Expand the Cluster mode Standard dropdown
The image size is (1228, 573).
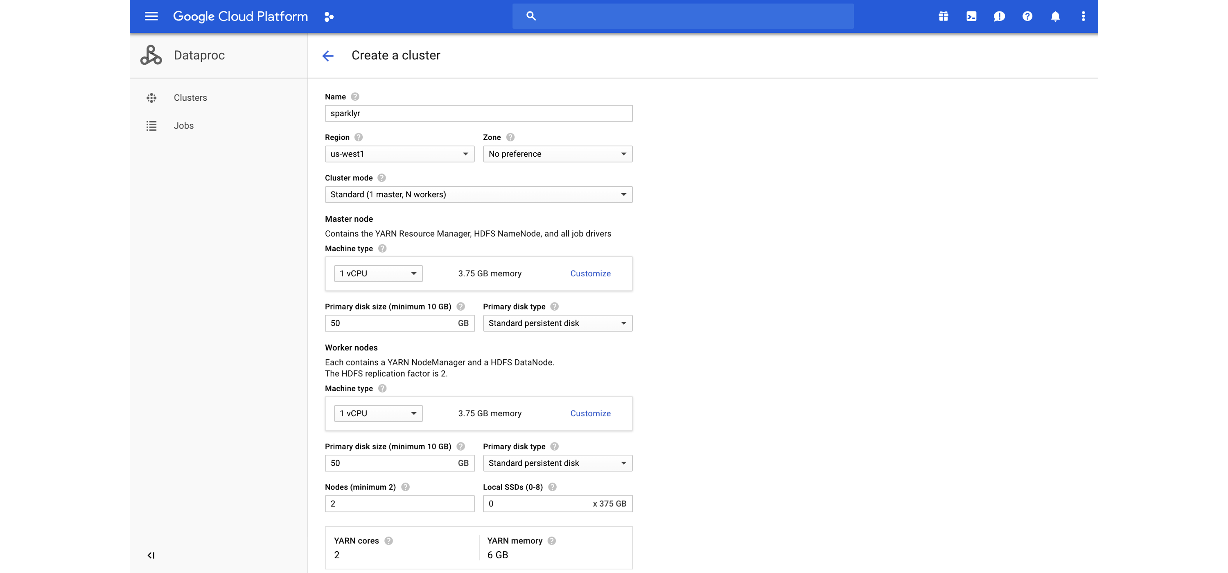point(623,194)
